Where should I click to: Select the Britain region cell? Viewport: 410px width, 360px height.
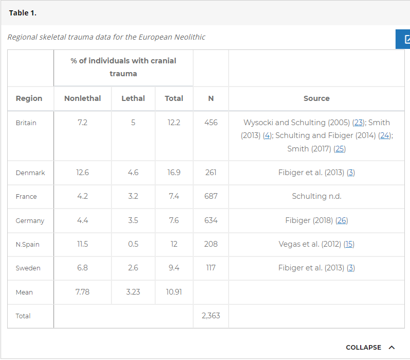pos(26,123)
